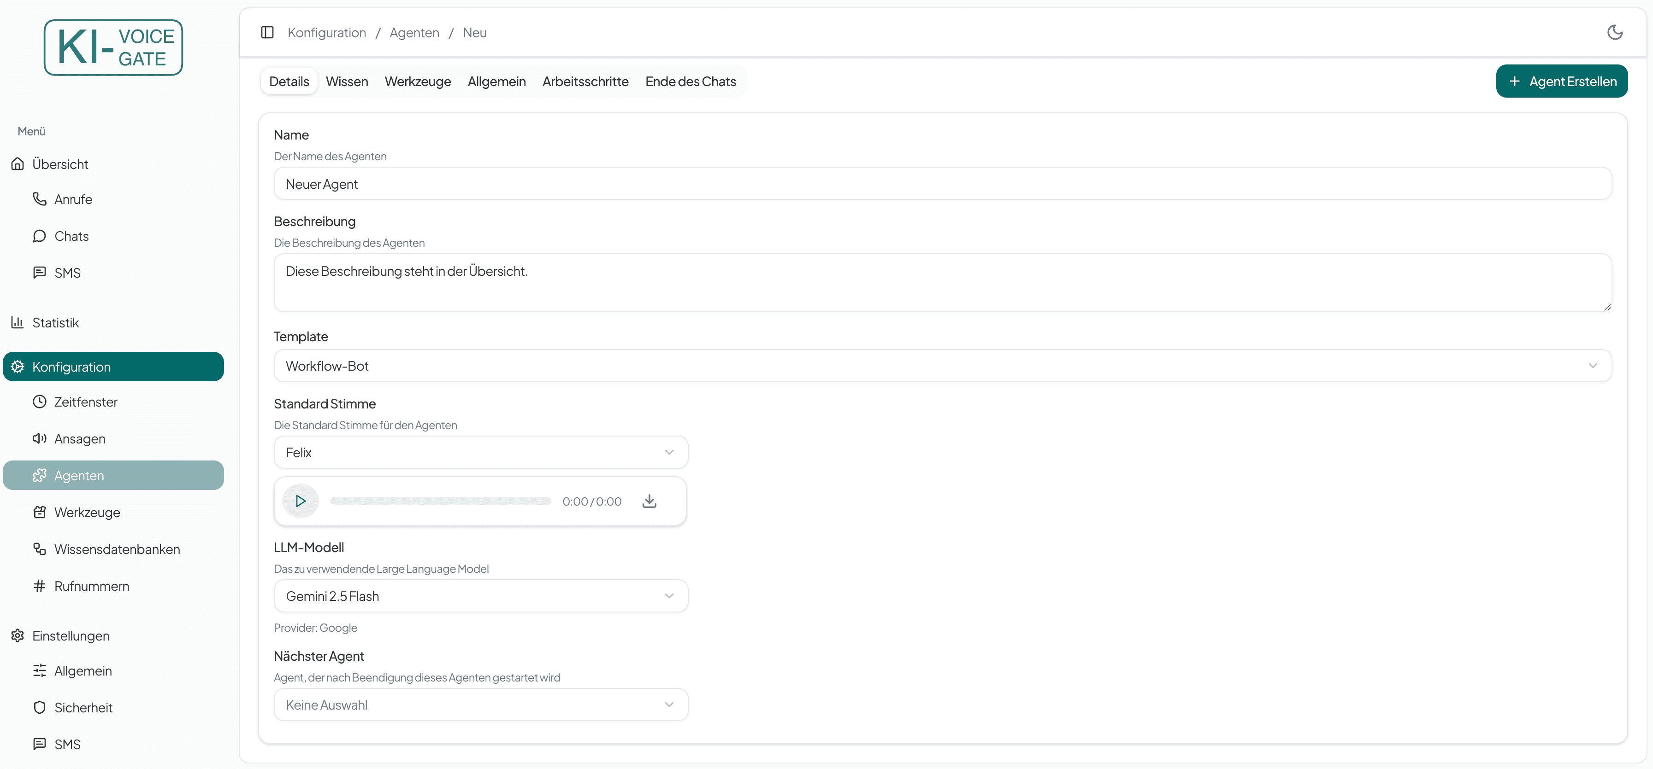1653x769 pixels.
Task: Toggle dark mode moon icon
Action: (1614, 32)
